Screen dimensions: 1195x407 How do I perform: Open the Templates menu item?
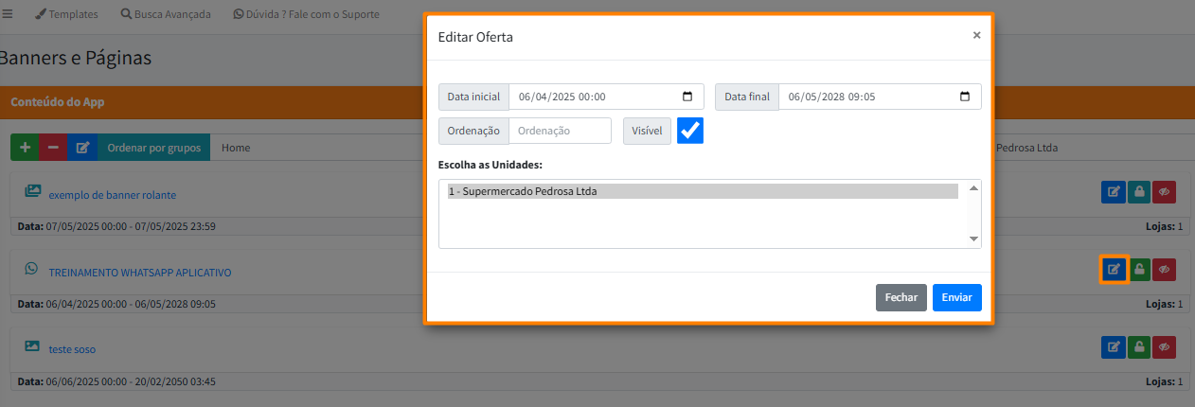click(x=65, y=14)
